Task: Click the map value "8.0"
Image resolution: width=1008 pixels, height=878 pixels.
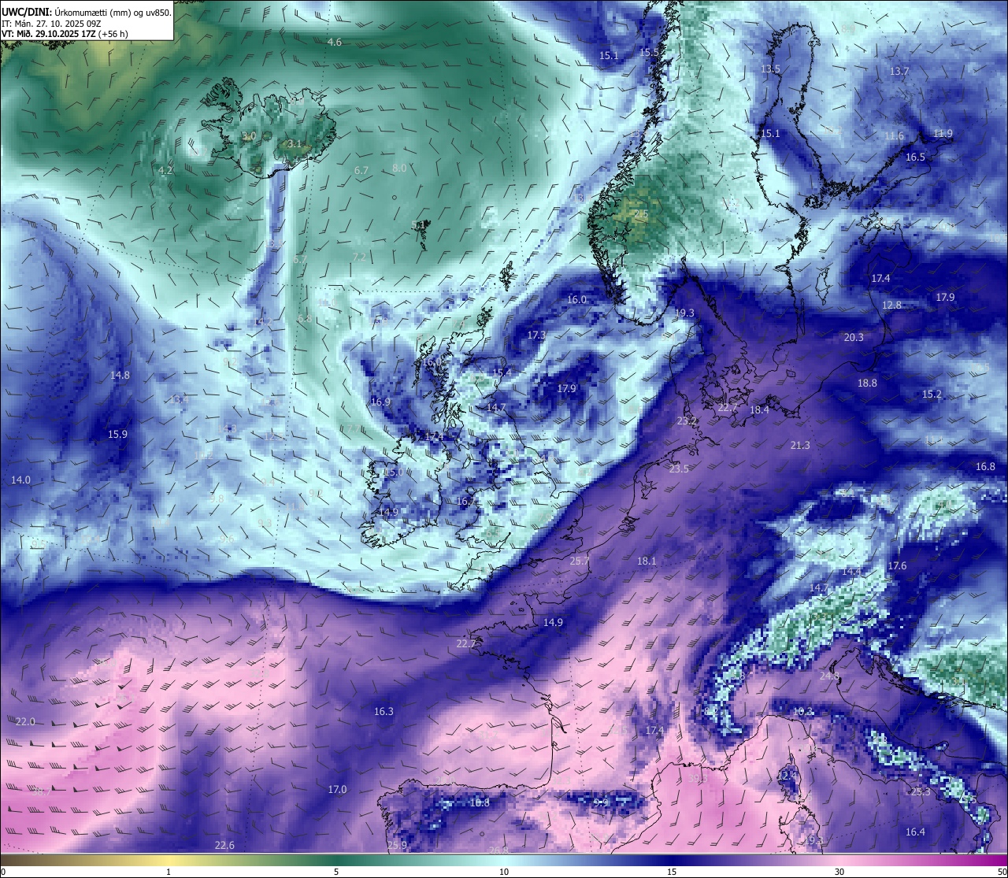Action: [399, 169]
